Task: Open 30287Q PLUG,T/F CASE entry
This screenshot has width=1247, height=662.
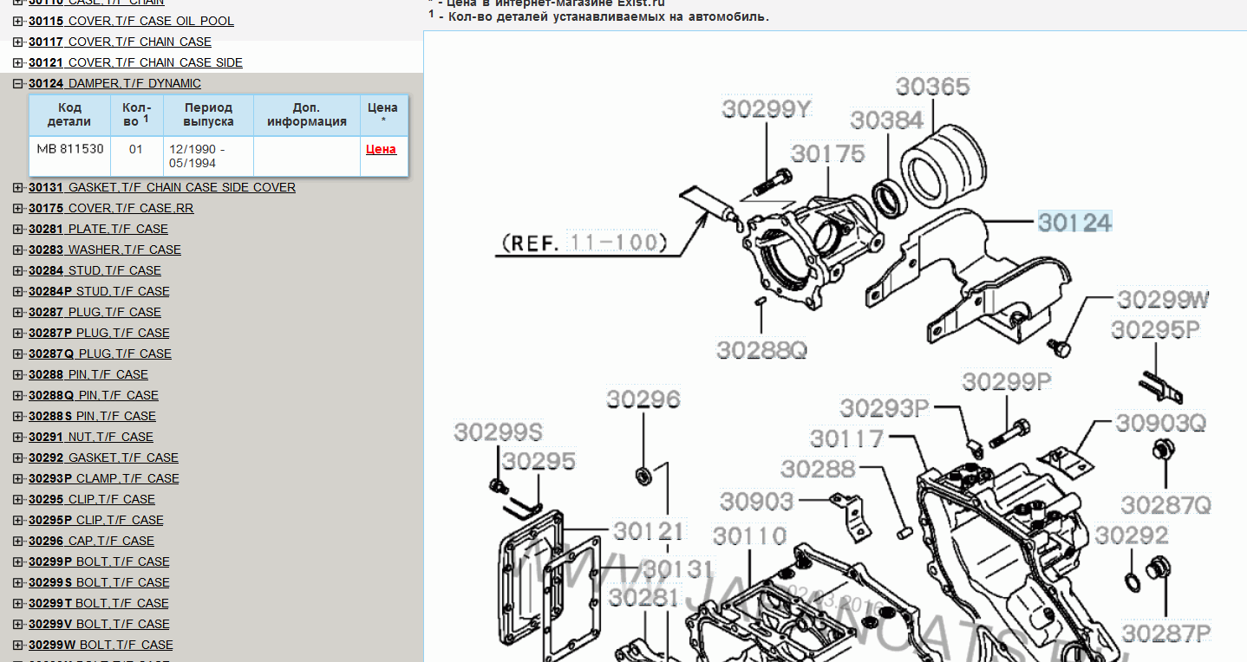Action: [x=100, y=354]
